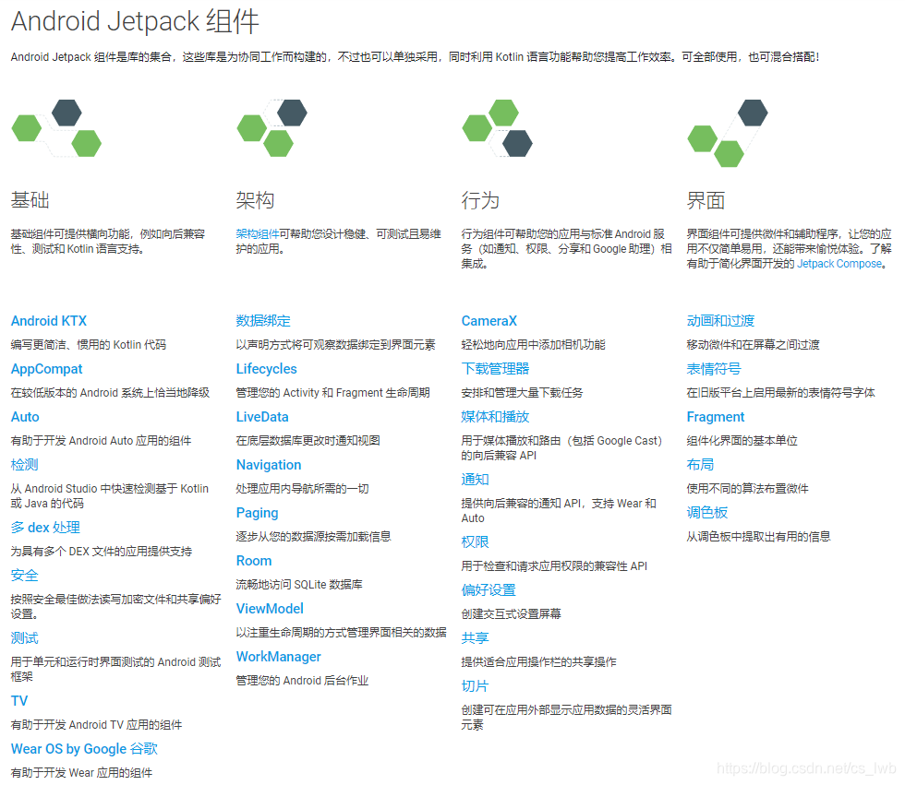Image resolution: width=905 pixels, height=785 pixels.
Task: Click text 轻松地向应用中添加相机功能
Action: (x=534, y=345)
